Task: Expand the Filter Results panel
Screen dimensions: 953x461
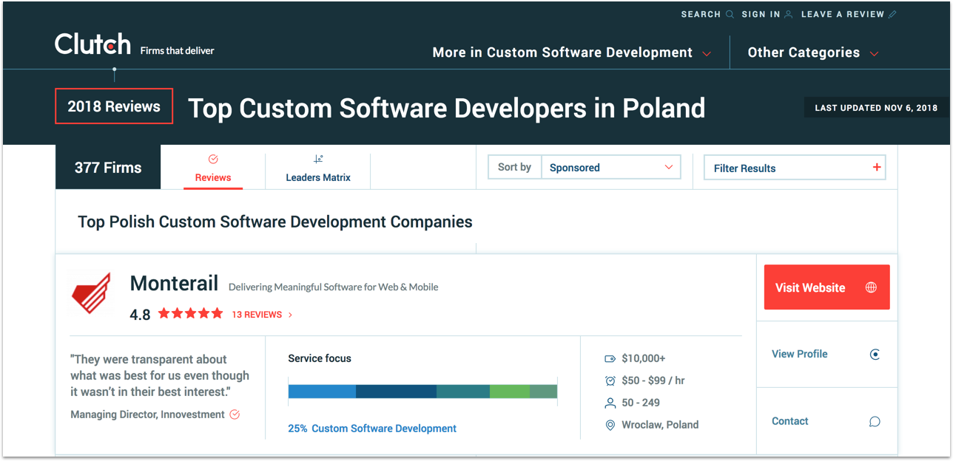Action: click(795, 168)
